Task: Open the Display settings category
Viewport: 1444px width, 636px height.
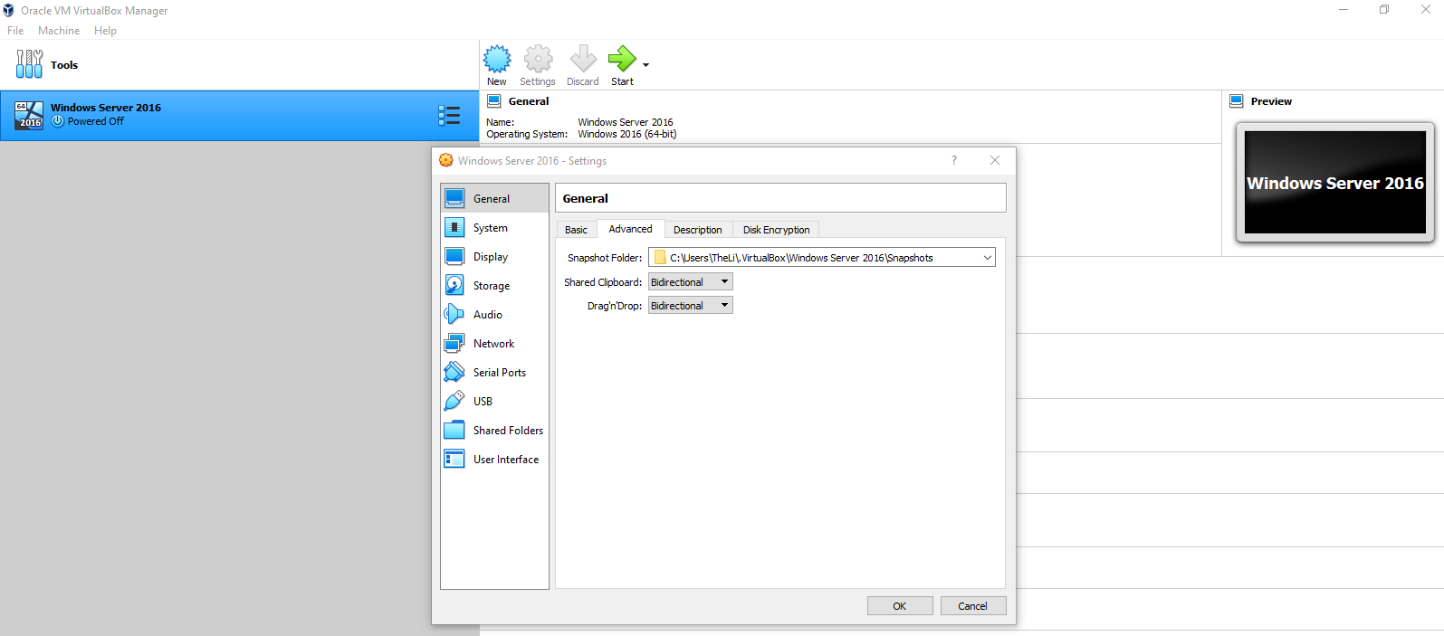Action: (x=490, y=257)
